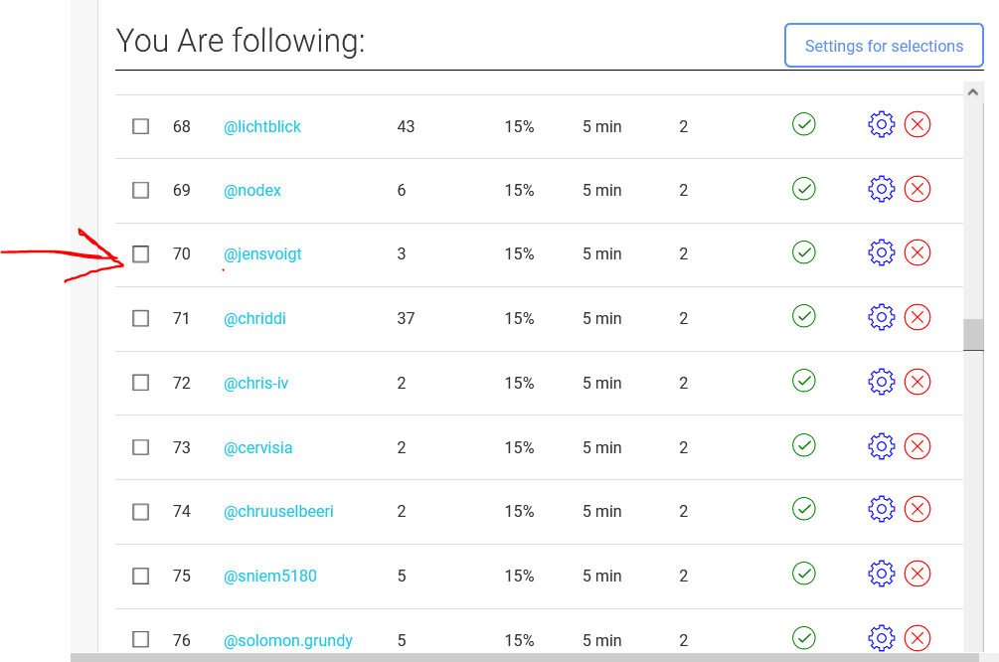Delete @chris-iv using red X icon
Viewport: 999px width, 662px height.
tap(917, 382)
